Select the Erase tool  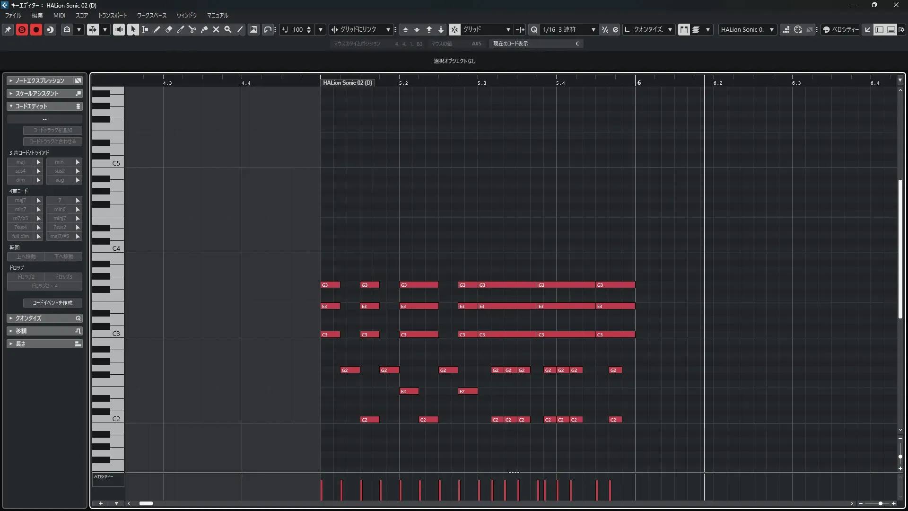point(169,29)
